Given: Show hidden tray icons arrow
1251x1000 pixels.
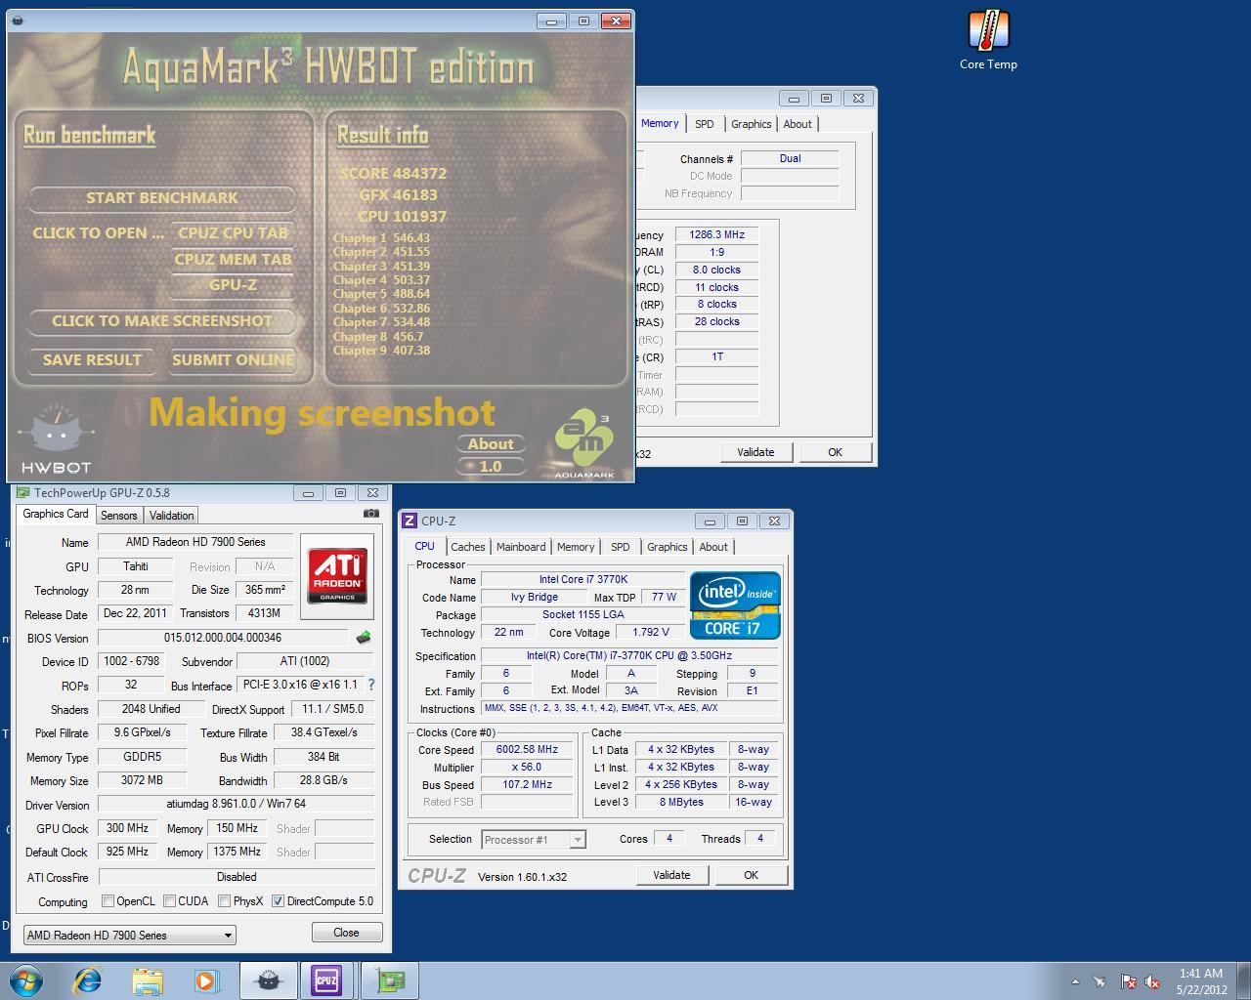Looking at the screenshot, I should click(1075, 981).
